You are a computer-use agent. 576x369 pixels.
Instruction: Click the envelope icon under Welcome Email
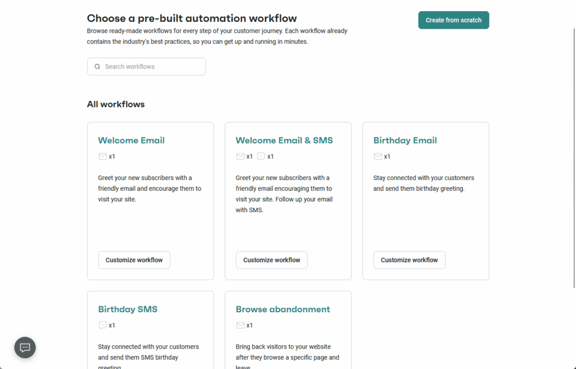pyautogui.click(x=102, y=156)
